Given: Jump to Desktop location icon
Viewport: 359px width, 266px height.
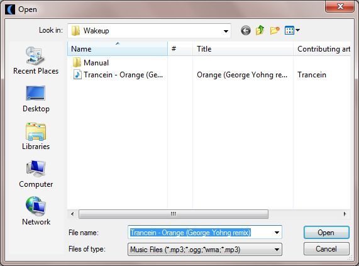Looking at the screenshot, I should (36, 99).
